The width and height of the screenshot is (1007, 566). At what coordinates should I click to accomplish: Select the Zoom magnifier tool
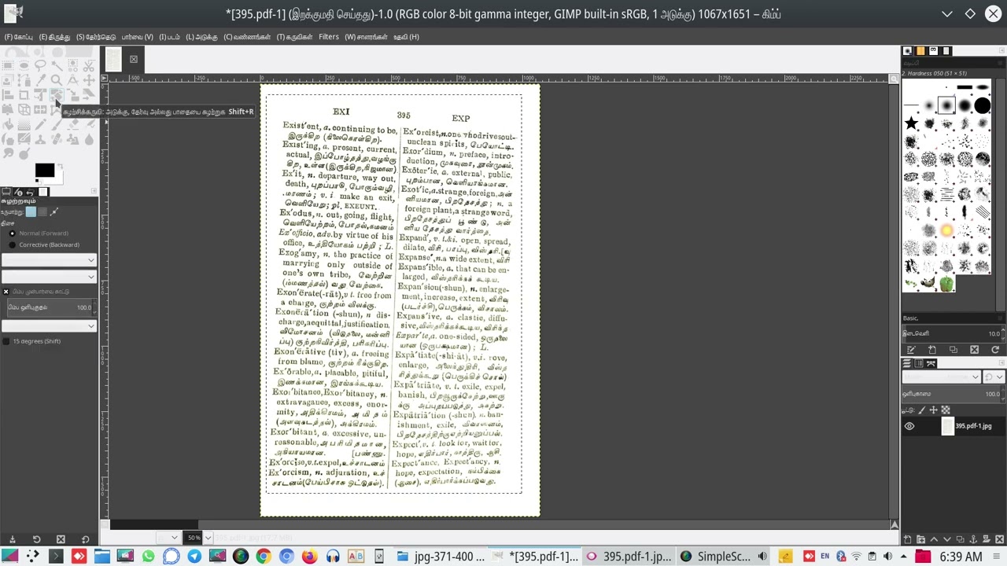pos(57,80)
